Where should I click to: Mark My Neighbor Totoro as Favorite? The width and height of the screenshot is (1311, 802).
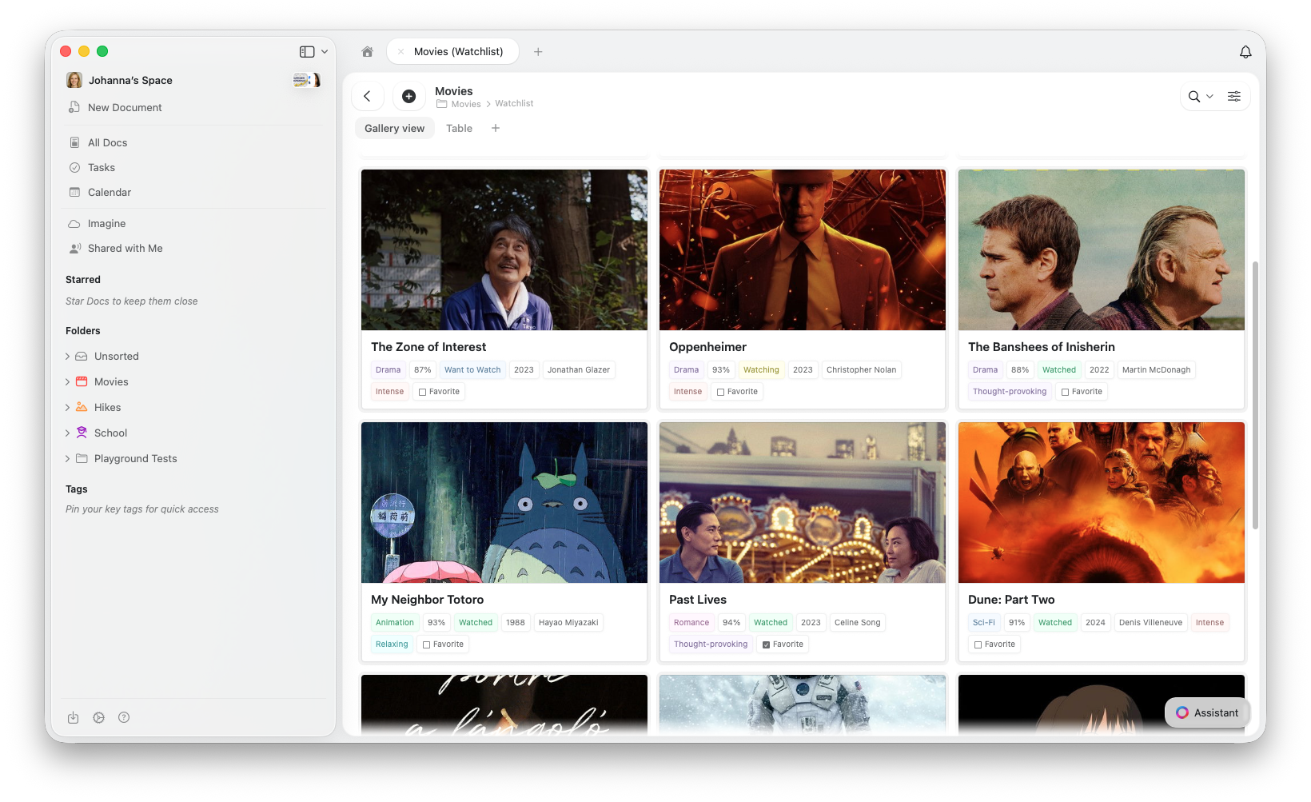coord(428,644)
